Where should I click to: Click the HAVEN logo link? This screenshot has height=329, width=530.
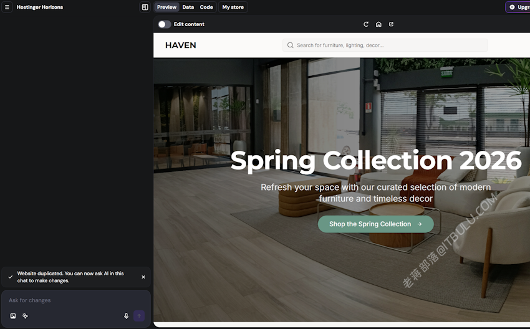click(x=180, y=45)
